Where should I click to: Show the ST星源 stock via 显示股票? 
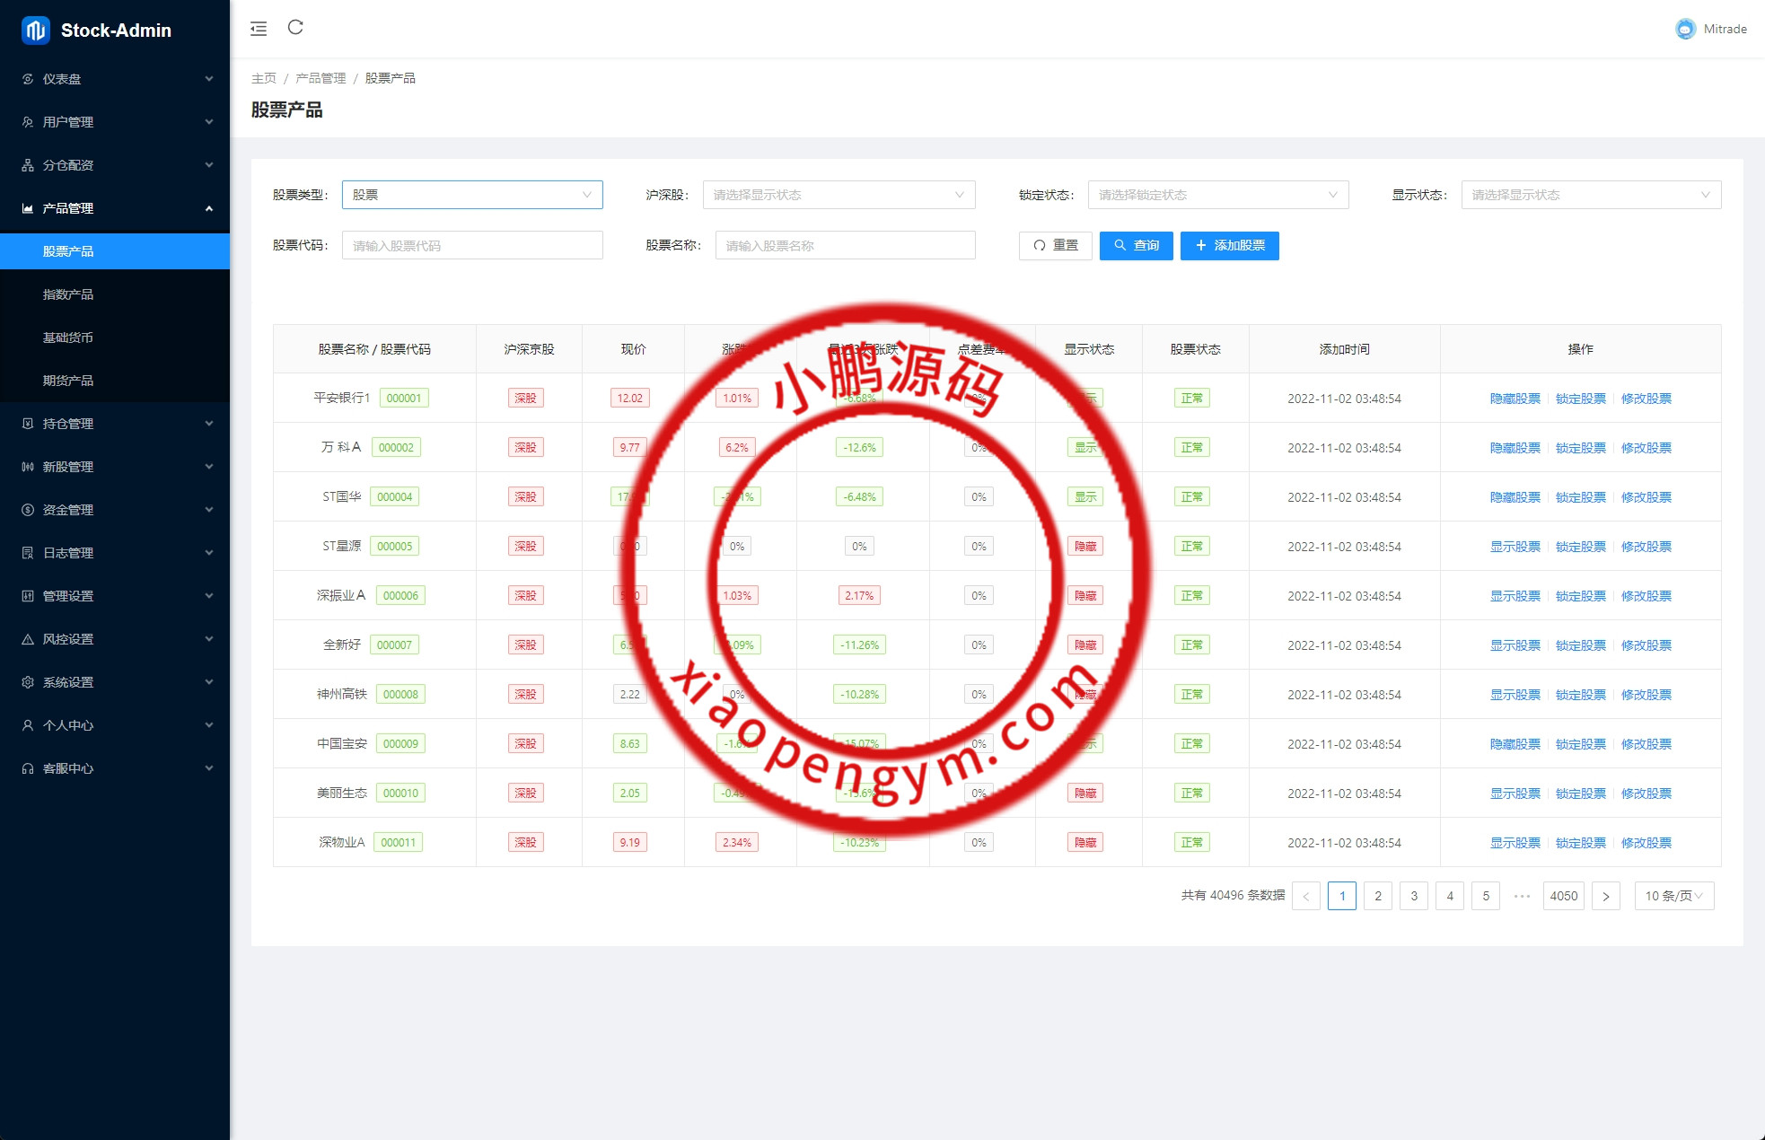pos(1515,547)
